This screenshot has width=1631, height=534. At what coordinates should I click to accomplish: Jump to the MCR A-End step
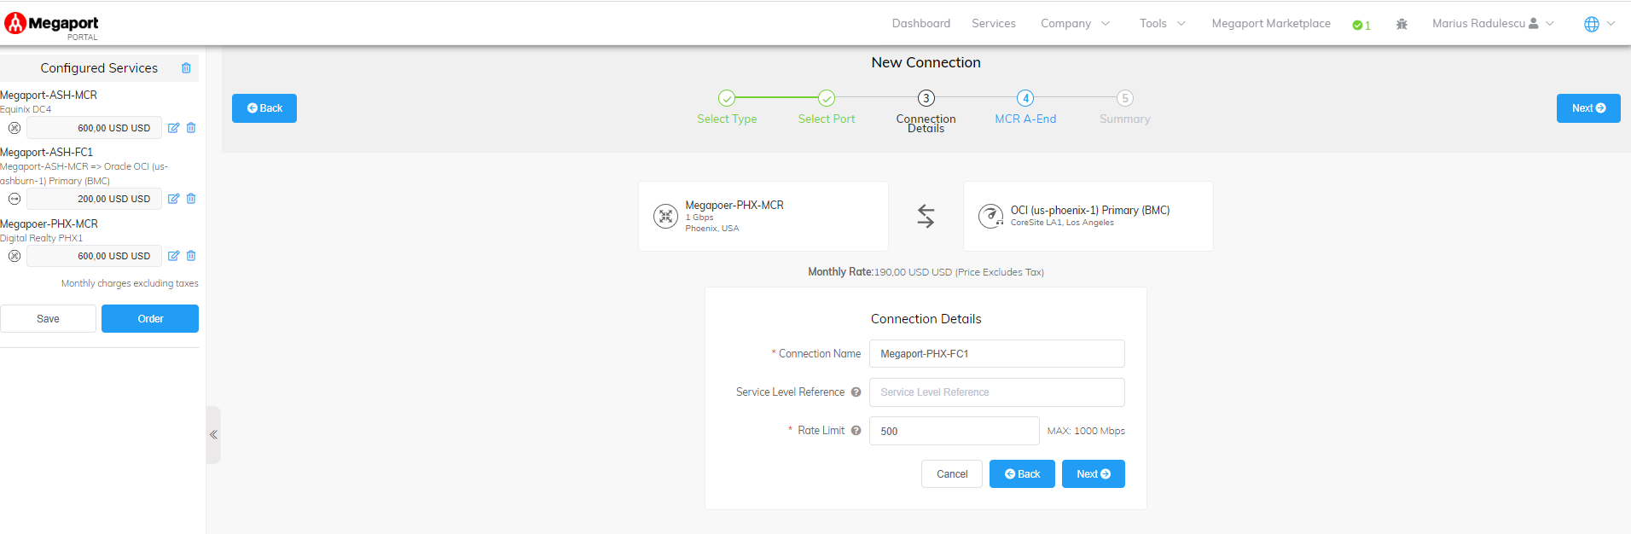pyautogui.click(x=1025, y=99)
